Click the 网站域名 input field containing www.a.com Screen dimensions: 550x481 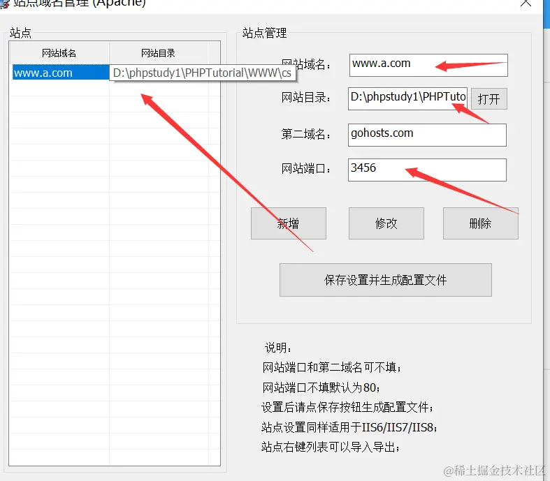[x=428, y=65]
